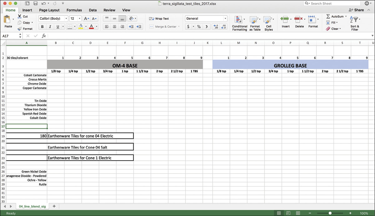
Task: Click the Copy icon
Action: click(x=19, y=23)
